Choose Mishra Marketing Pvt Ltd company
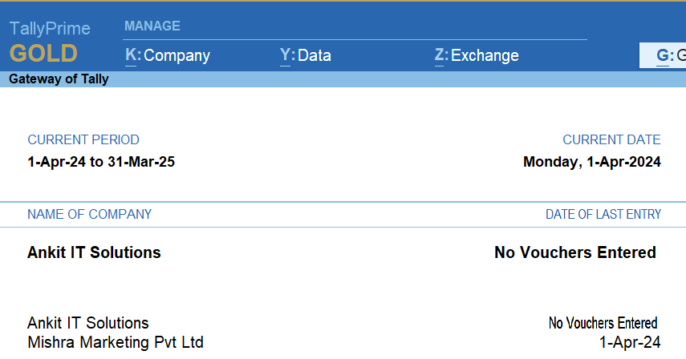Viewport: 686px width, 359px height. click(116, 342)
